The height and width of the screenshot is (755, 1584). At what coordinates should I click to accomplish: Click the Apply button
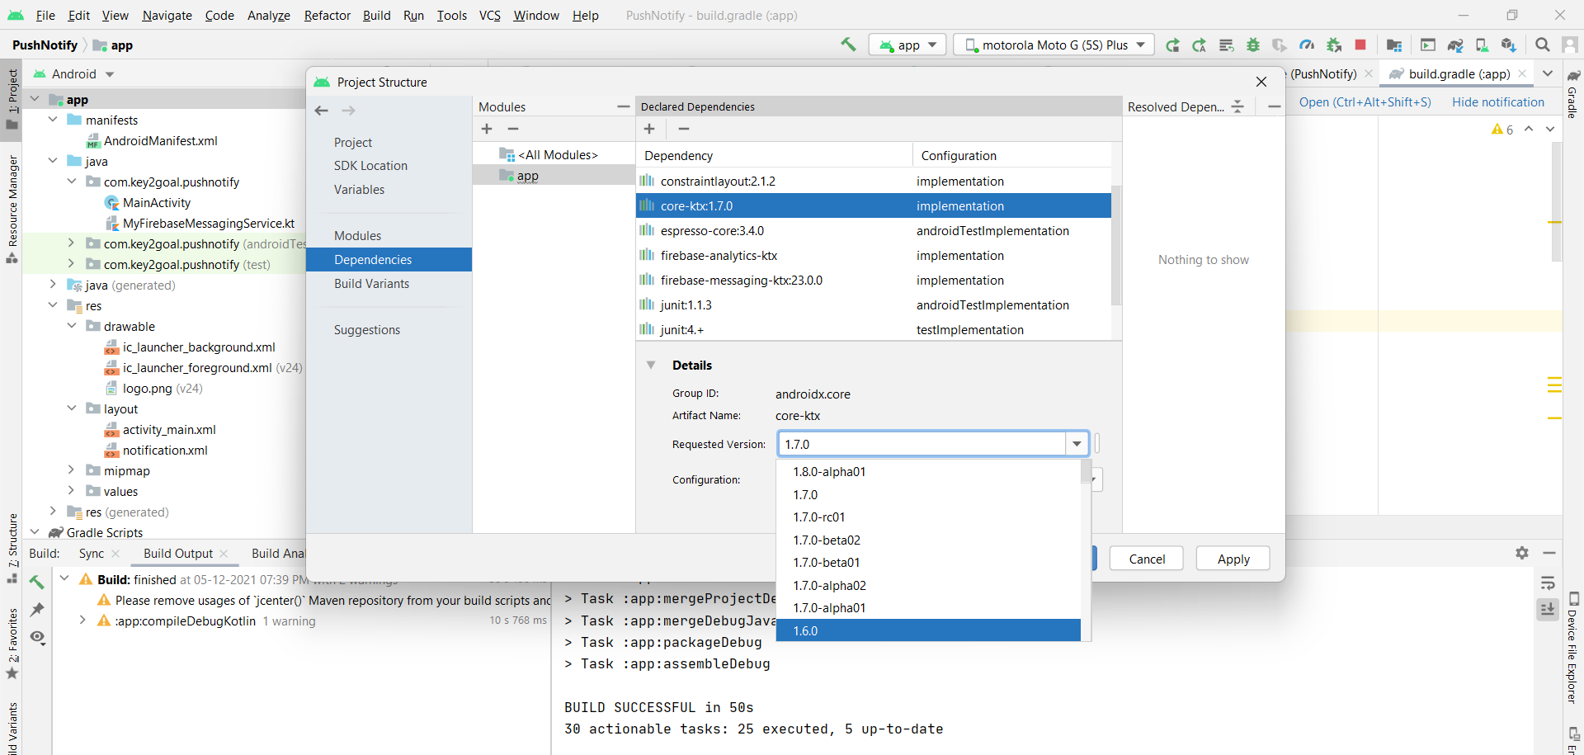pos(1233,559)
